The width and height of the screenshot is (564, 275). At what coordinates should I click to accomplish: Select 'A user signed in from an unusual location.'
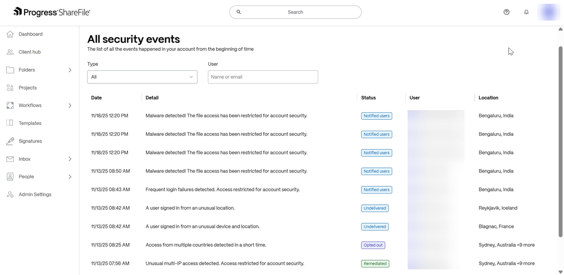tap(190, 208)
